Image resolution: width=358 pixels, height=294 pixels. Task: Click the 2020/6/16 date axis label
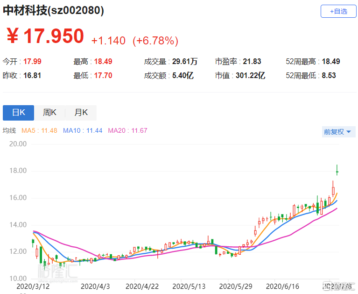point(282,287)
